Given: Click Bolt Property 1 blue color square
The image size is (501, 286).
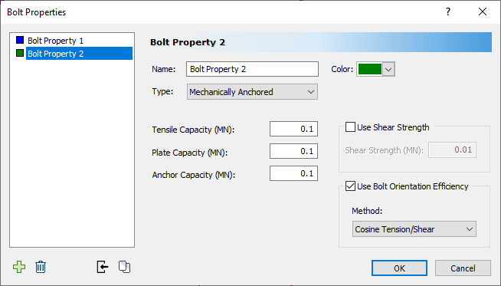Looking at the screenshot, I should (x=20, y=40).
